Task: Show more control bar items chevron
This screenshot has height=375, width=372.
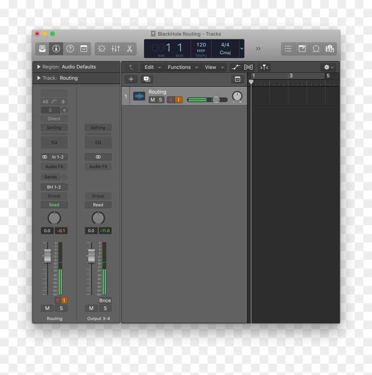Action: click(258, 49)
